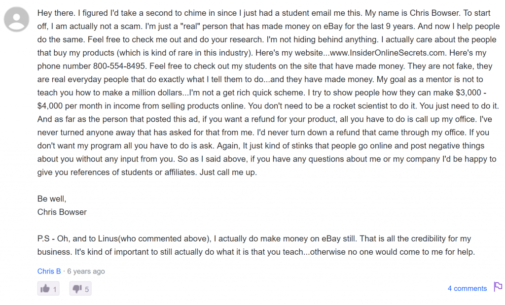Open the 4 comments link
This screenshot has width=505, height=305.
[467, 288]
